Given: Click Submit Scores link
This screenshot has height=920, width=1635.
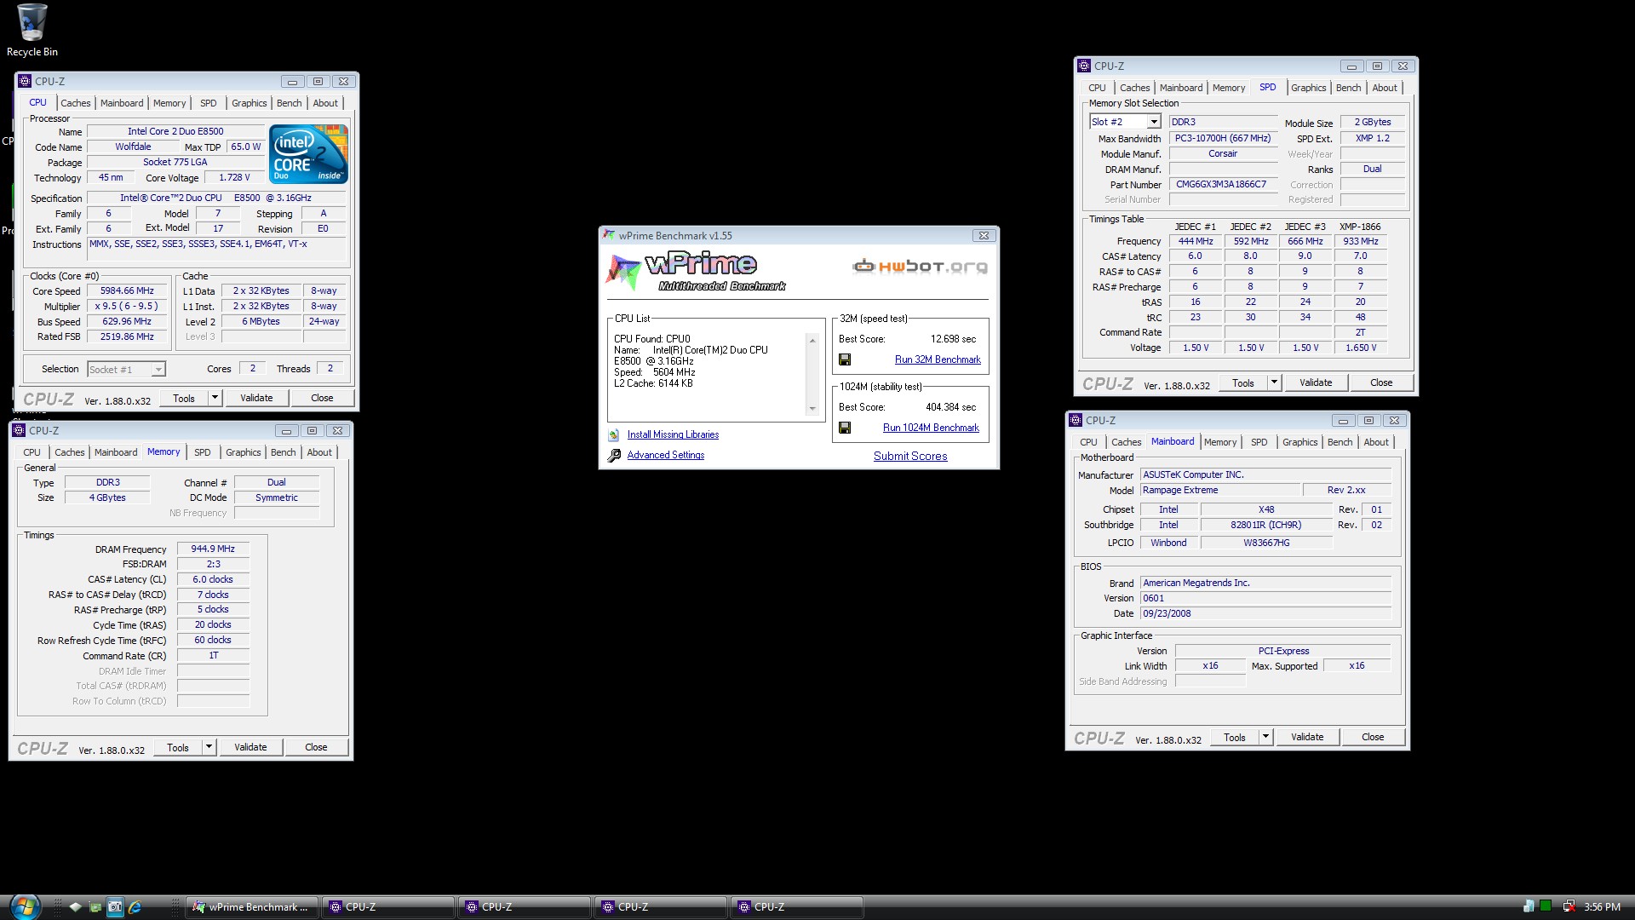Looking at the screenshot, I should click(910, 457).
